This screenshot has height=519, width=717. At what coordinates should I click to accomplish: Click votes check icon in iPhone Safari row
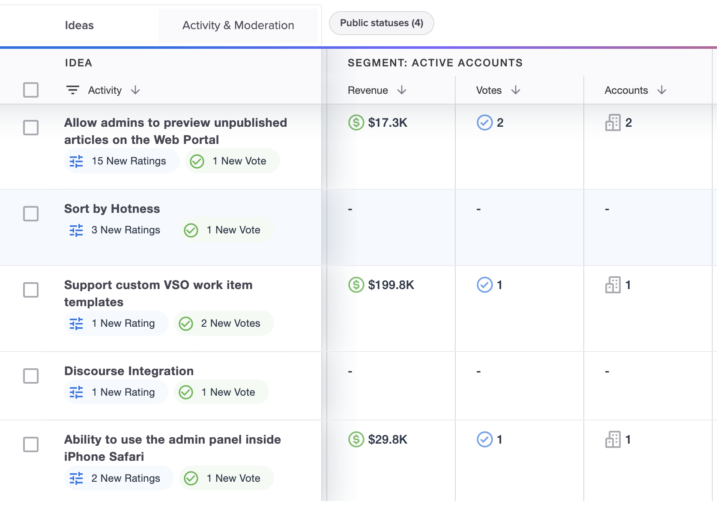(484, 439)
